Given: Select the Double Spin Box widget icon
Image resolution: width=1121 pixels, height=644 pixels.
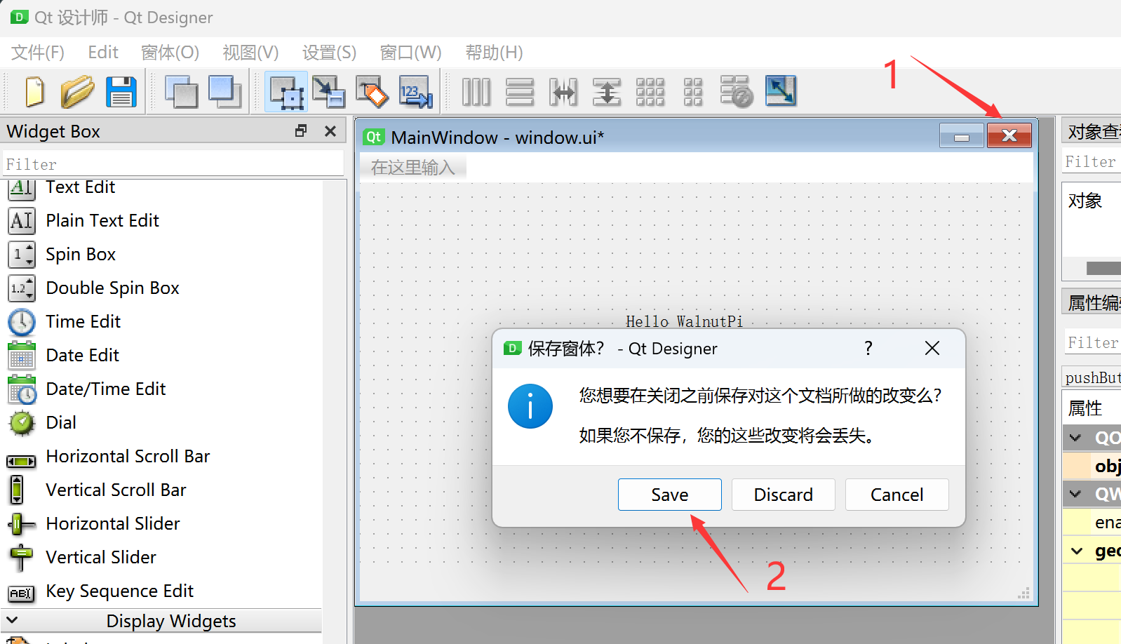Looking at the screenshot, I should pos(22,288).
